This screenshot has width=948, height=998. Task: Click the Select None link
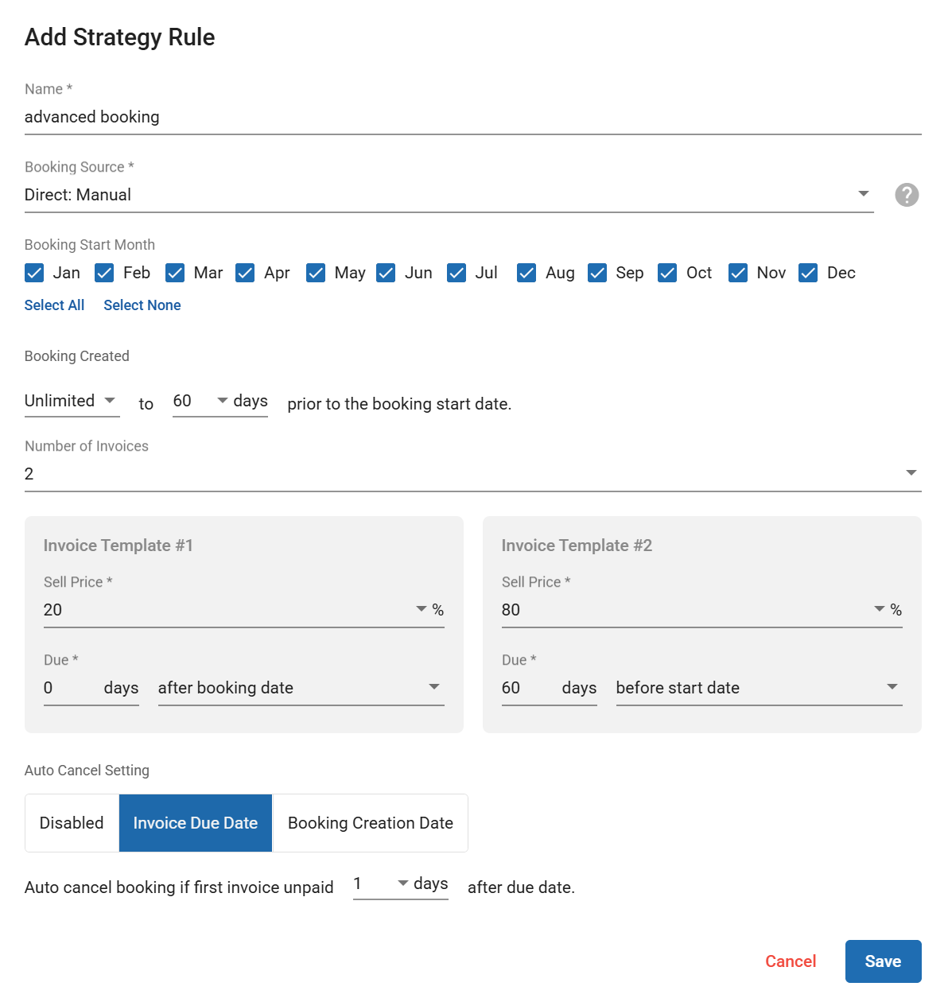(x=142, y=305)
